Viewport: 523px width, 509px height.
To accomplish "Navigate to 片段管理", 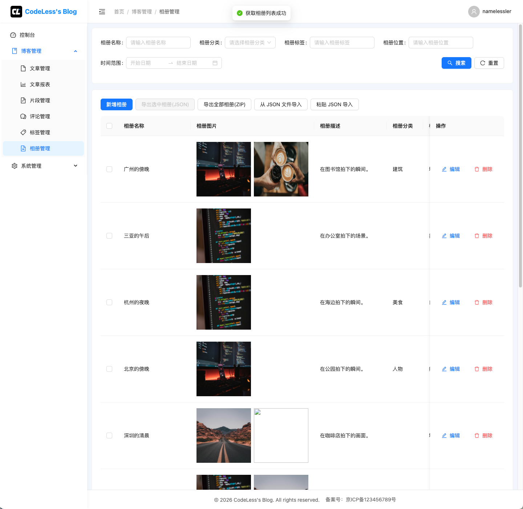I will coord(44,100).
